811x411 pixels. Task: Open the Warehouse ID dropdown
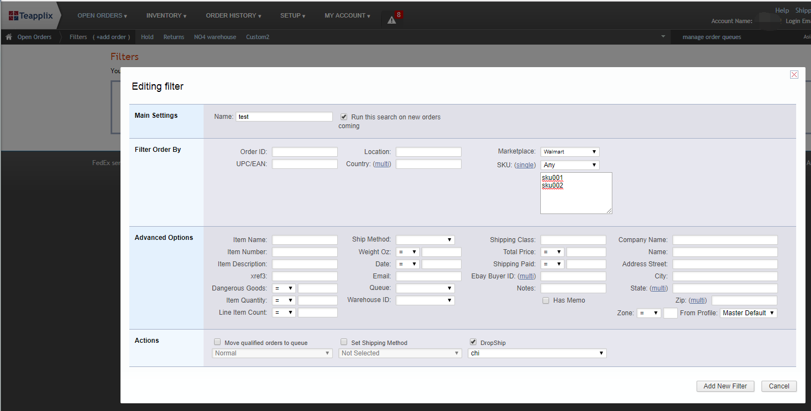pos(425,300)
